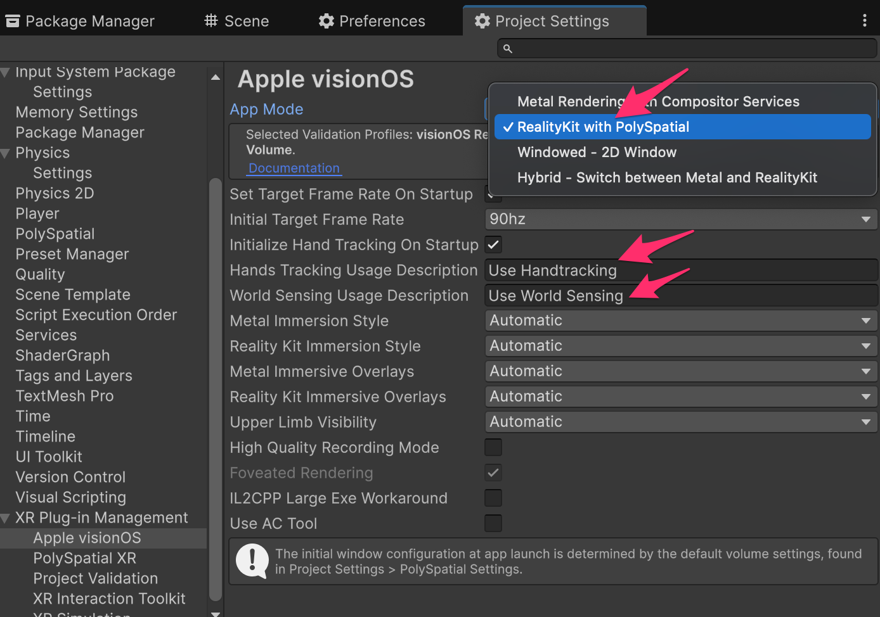The height and width of the screenshot is (617, 880).
Task: Toggle Initialize Hand Tracking On Startup checkbox
Action: [493, 245]
